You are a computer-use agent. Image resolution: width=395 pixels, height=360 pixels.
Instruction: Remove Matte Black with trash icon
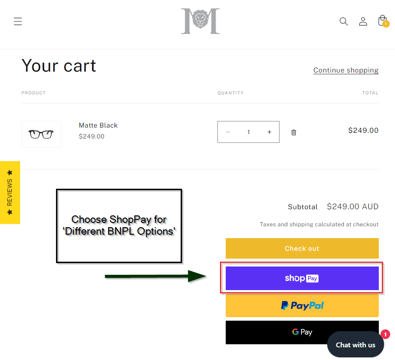tap(294, 132)
